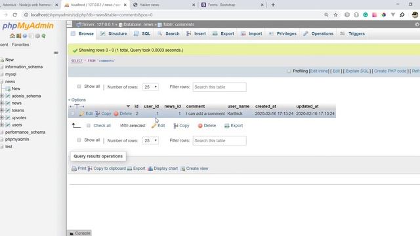Image resolution: width=420 pixels, height=236 pixels.
Task: Click page settings gear in breadcrumb bar
Action: [417, 24]
